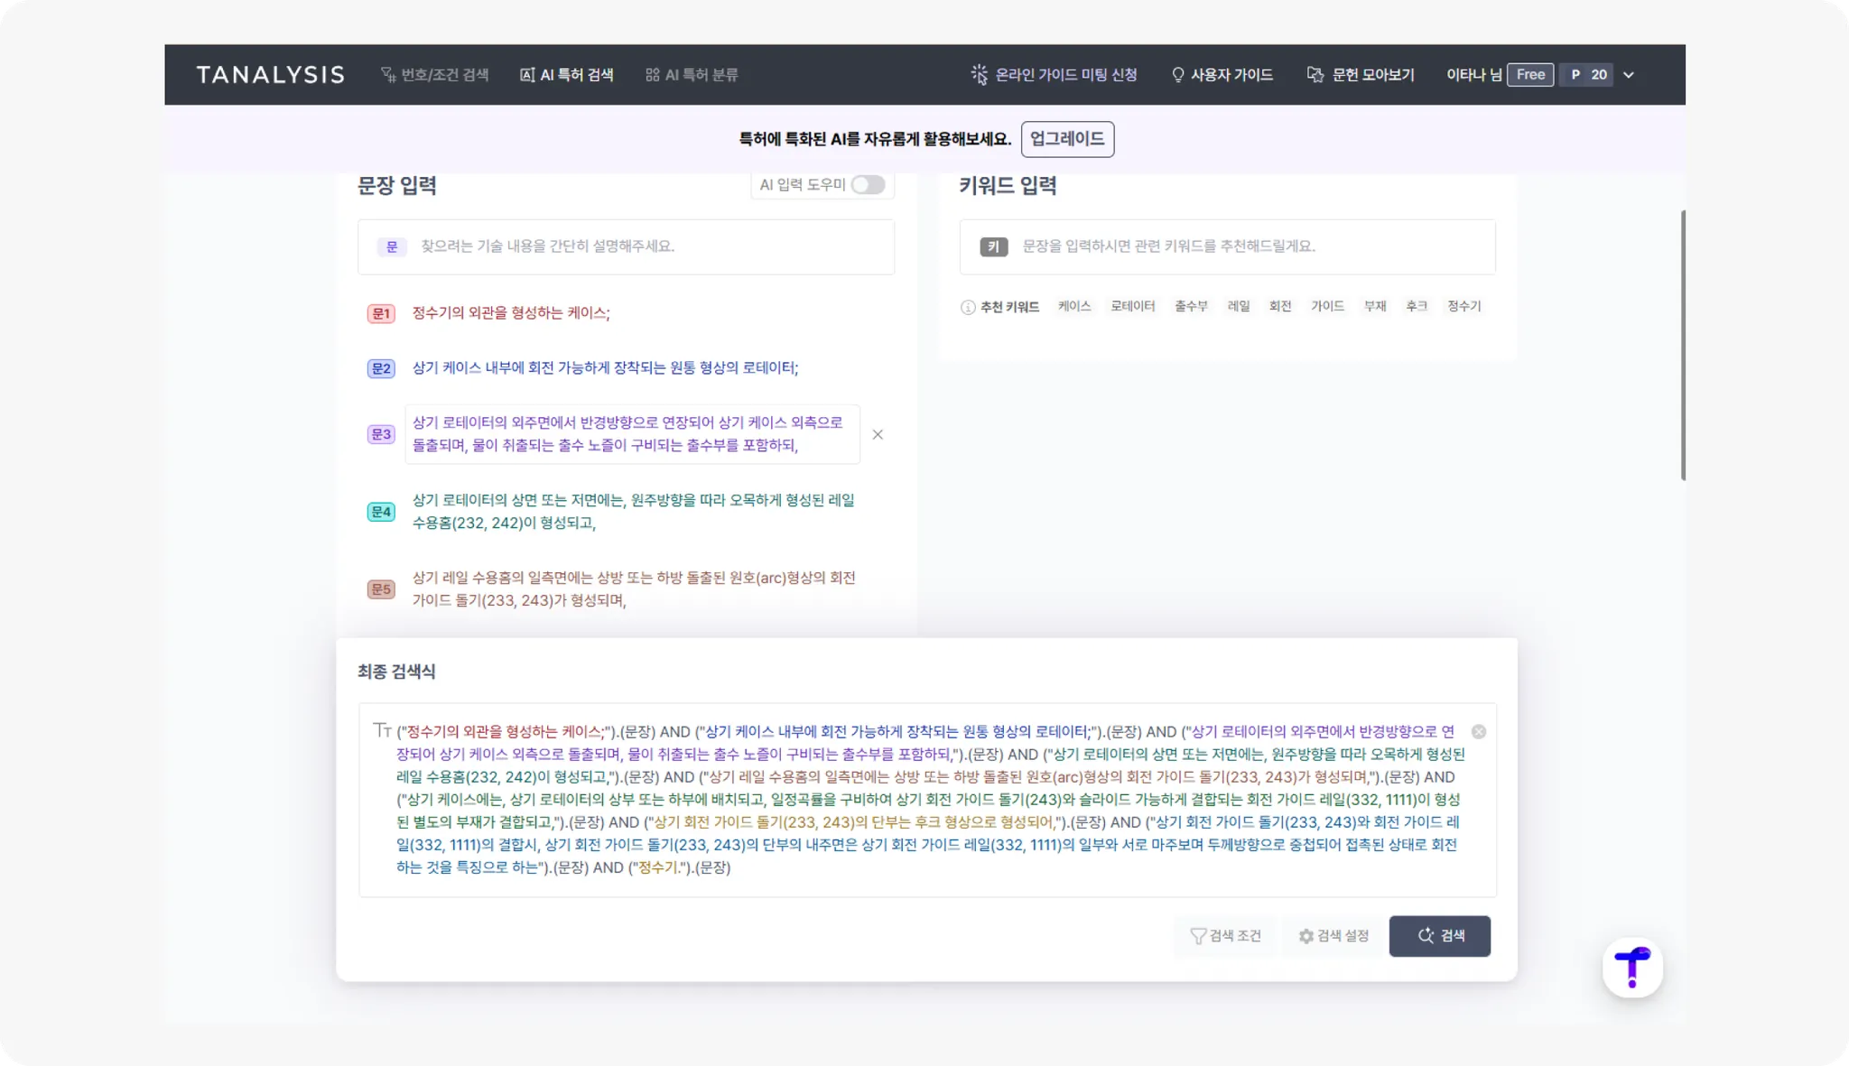The image size is (1849, 1066).
Task: Expand the user account dropdown chevron
Action: coord(1629,75)
